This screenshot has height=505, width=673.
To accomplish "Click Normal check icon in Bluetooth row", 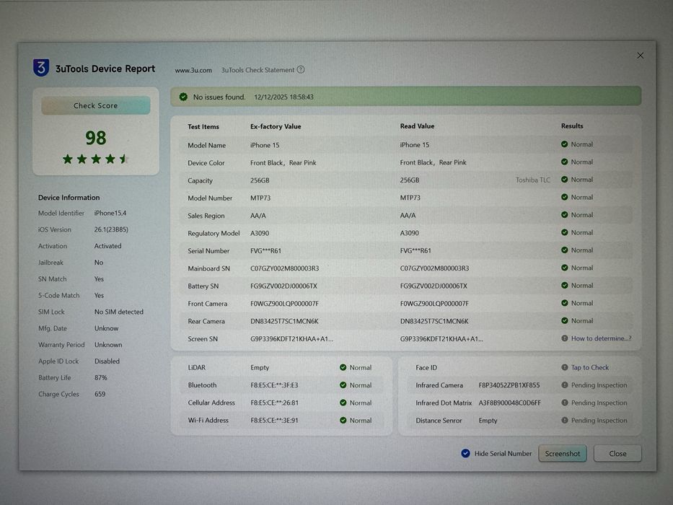I will point(343,385).
